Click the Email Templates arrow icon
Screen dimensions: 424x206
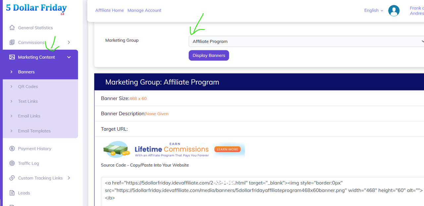(x=12, y=131)
